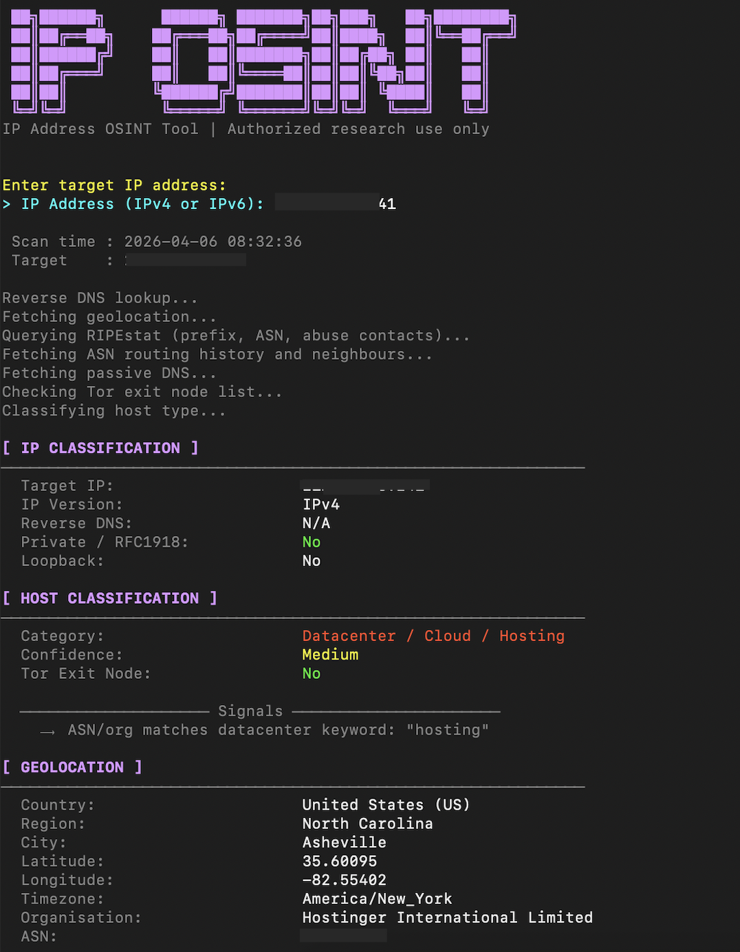The image size is (740, 952).
Task: Click the HOST CLASSIFICATION section header
Action: 110,598
